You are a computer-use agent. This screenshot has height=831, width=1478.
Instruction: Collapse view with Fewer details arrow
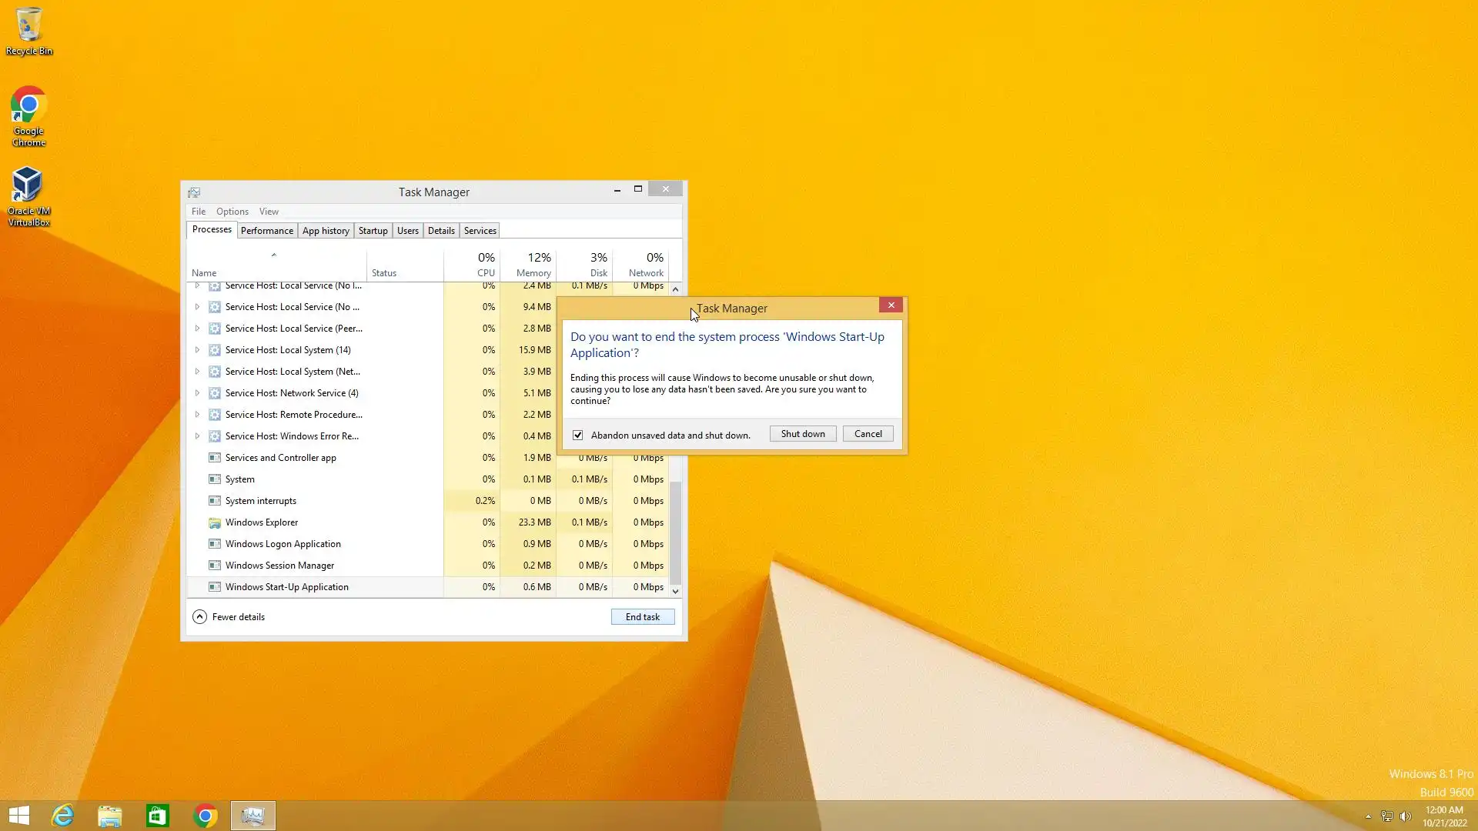199,617
